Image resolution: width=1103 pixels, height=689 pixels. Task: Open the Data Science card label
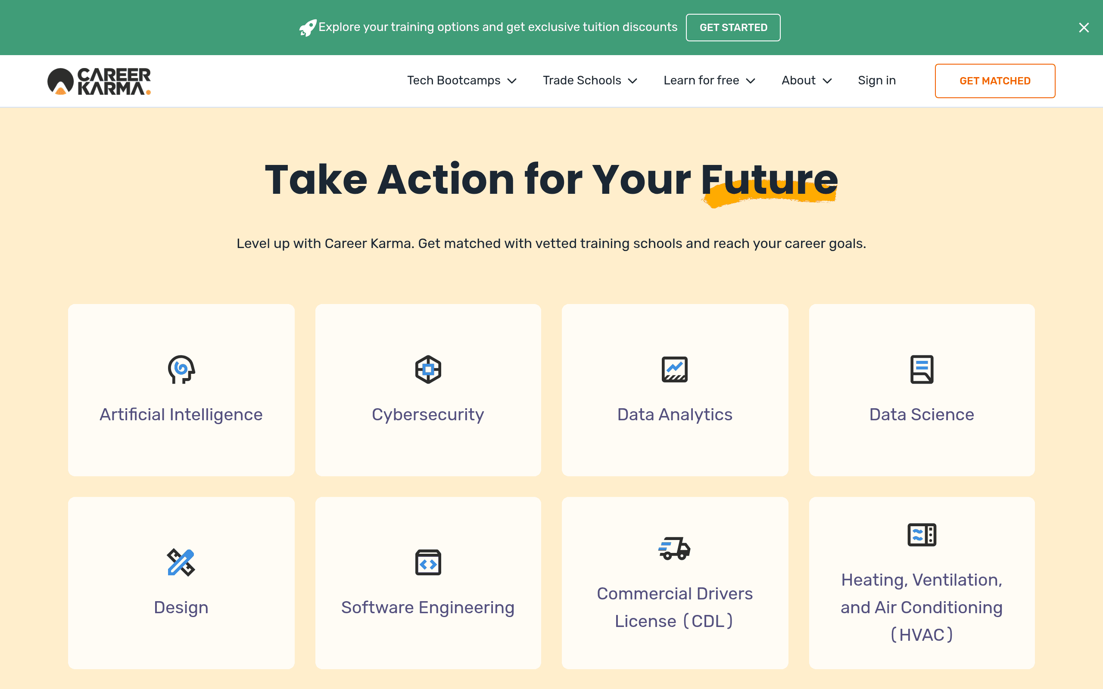click(922, 415)
